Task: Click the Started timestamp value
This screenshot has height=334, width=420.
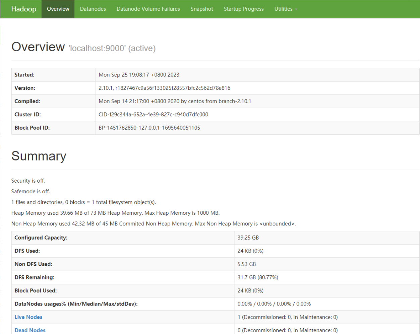Action: click(139, 75)
